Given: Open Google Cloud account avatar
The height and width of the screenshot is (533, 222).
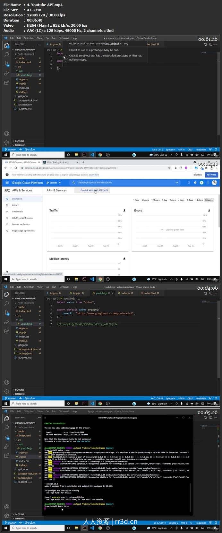Looking at the screenshot, I should (x=214, y=183).
